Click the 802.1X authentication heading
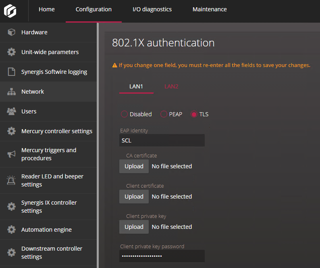The image size is (320, 268). click(163, 43)
